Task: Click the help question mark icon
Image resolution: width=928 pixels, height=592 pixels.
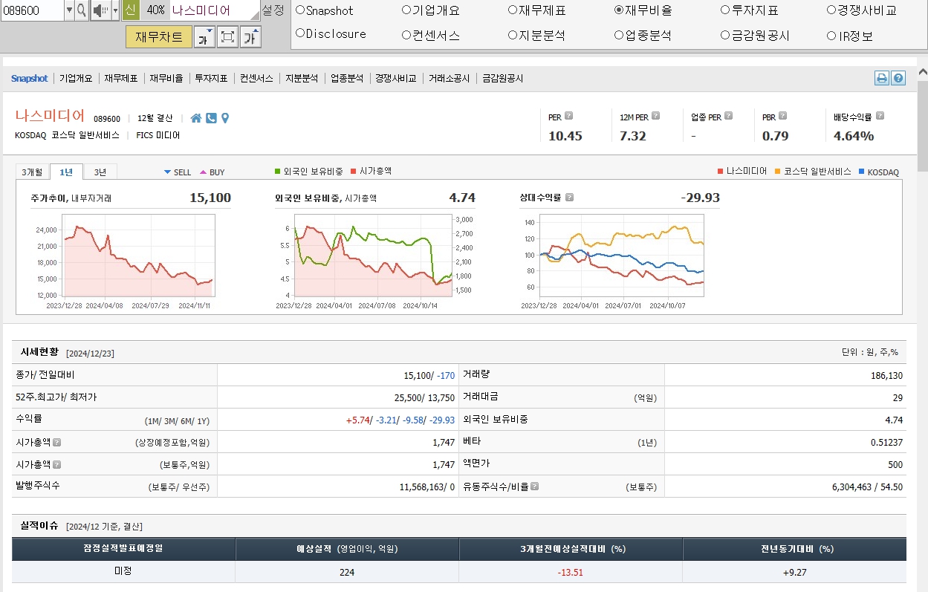Action: pos(898,78)
